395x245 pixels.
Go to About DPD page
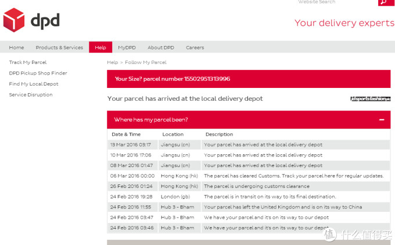pos(161,48)
